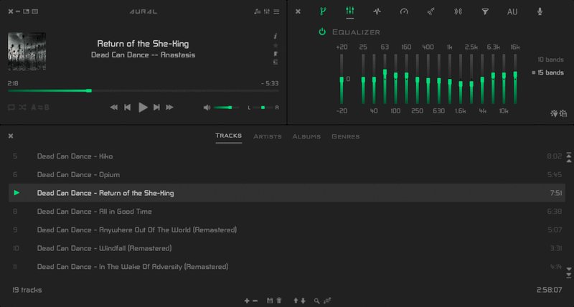This screenshot has width=574, height=307.
Task: Click the volume slider
Action: point(227,108)
